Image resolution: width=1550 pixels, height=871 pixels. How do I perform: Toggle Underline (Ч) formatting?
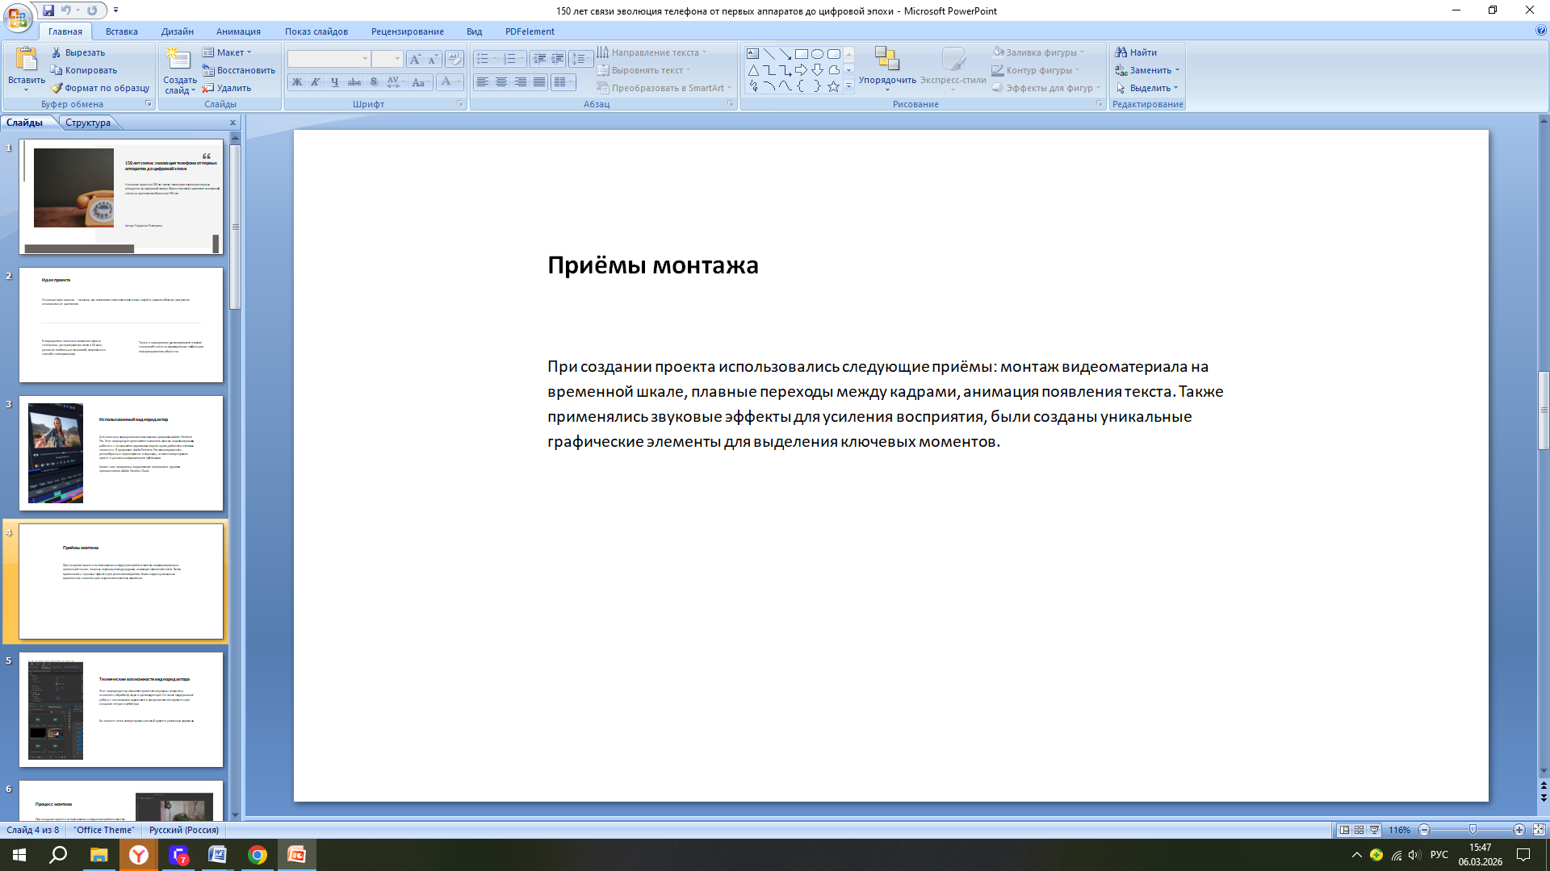pyautogui.click(x=334, y=82)
